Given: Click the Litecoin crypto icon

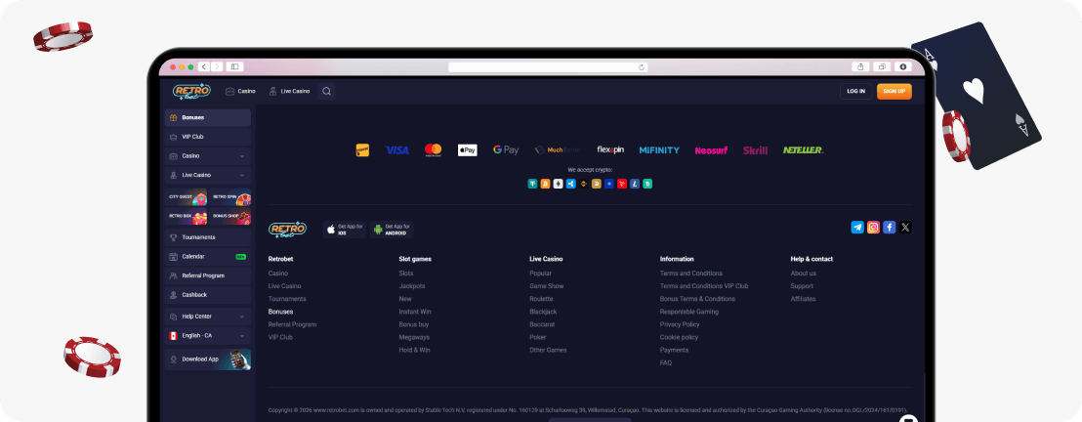Looking at the screenshot, I should (x=635, y=184).
